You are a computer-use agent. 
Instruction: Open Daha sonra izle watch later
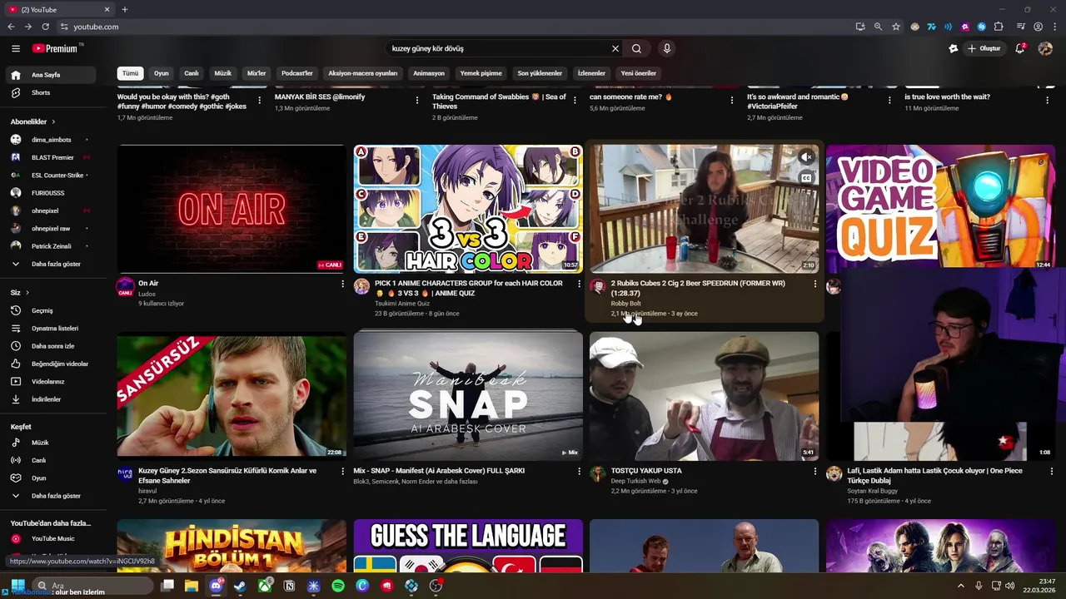coord(53,346)
